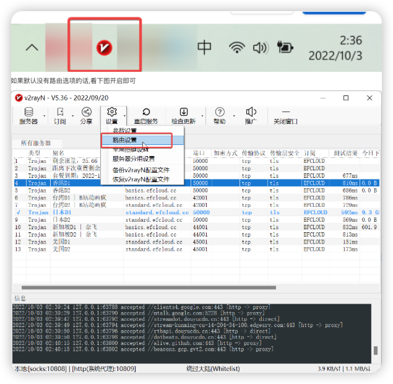Select server row 日本D2
The height and width of the screenshot is (384, 393).
click(x=197, y=220)
